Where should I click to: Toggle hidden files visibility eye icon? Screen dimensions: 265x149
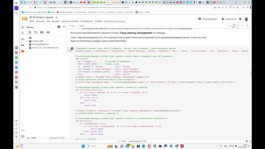coord(48,32)
